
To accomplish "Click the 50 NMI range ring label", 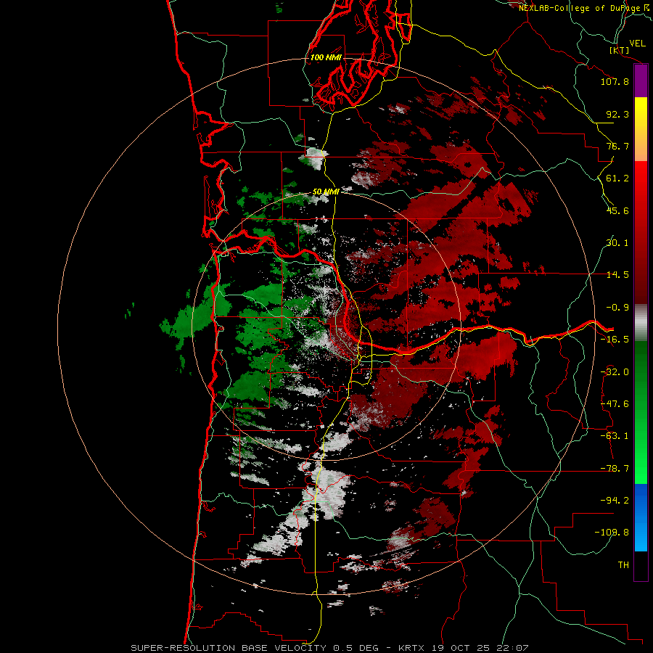I will pyautogui.click(x=326, y=192).
